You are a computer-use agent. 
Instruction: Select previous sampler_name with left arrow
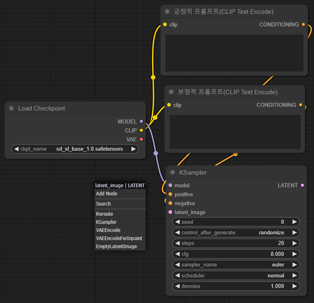tap(177, 265)
